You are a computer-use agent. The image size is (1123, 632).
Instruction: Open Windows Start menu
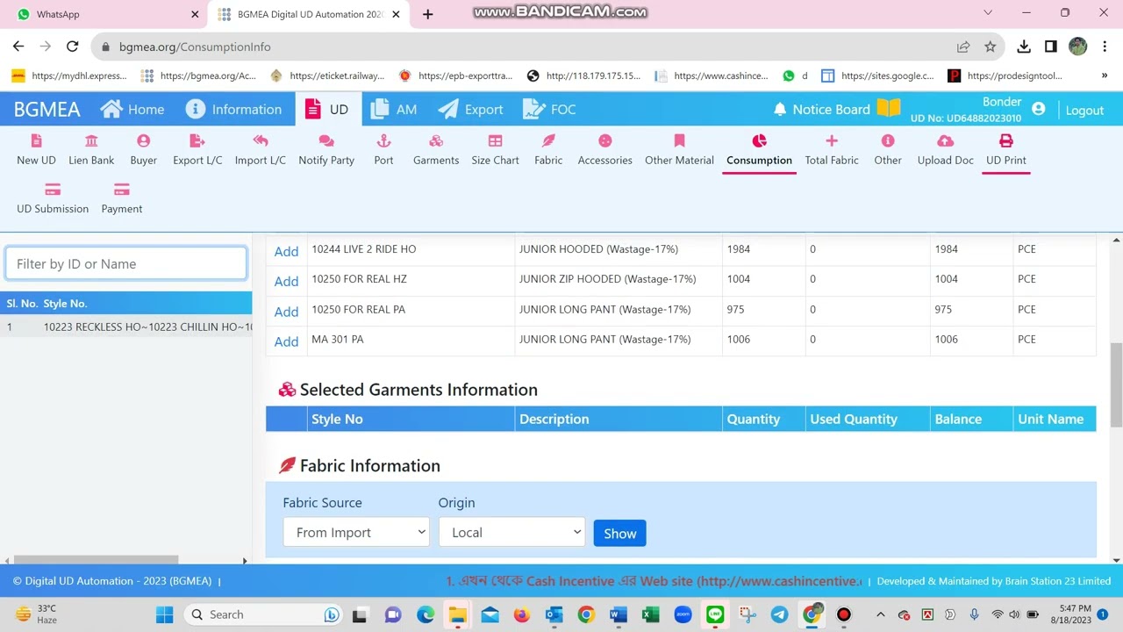tap(165, 614)
